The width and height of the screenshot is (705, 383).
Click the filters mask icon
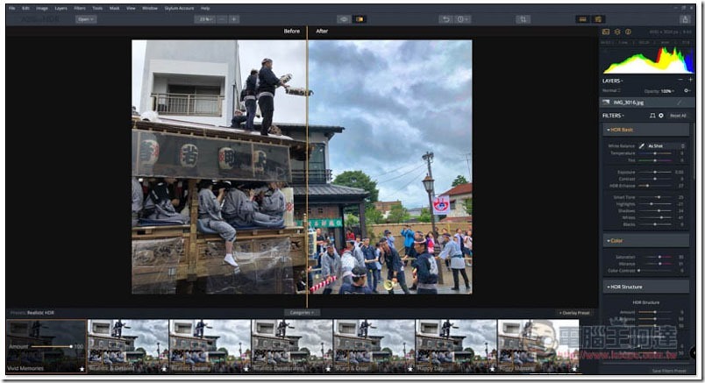[x=652, y=116]
